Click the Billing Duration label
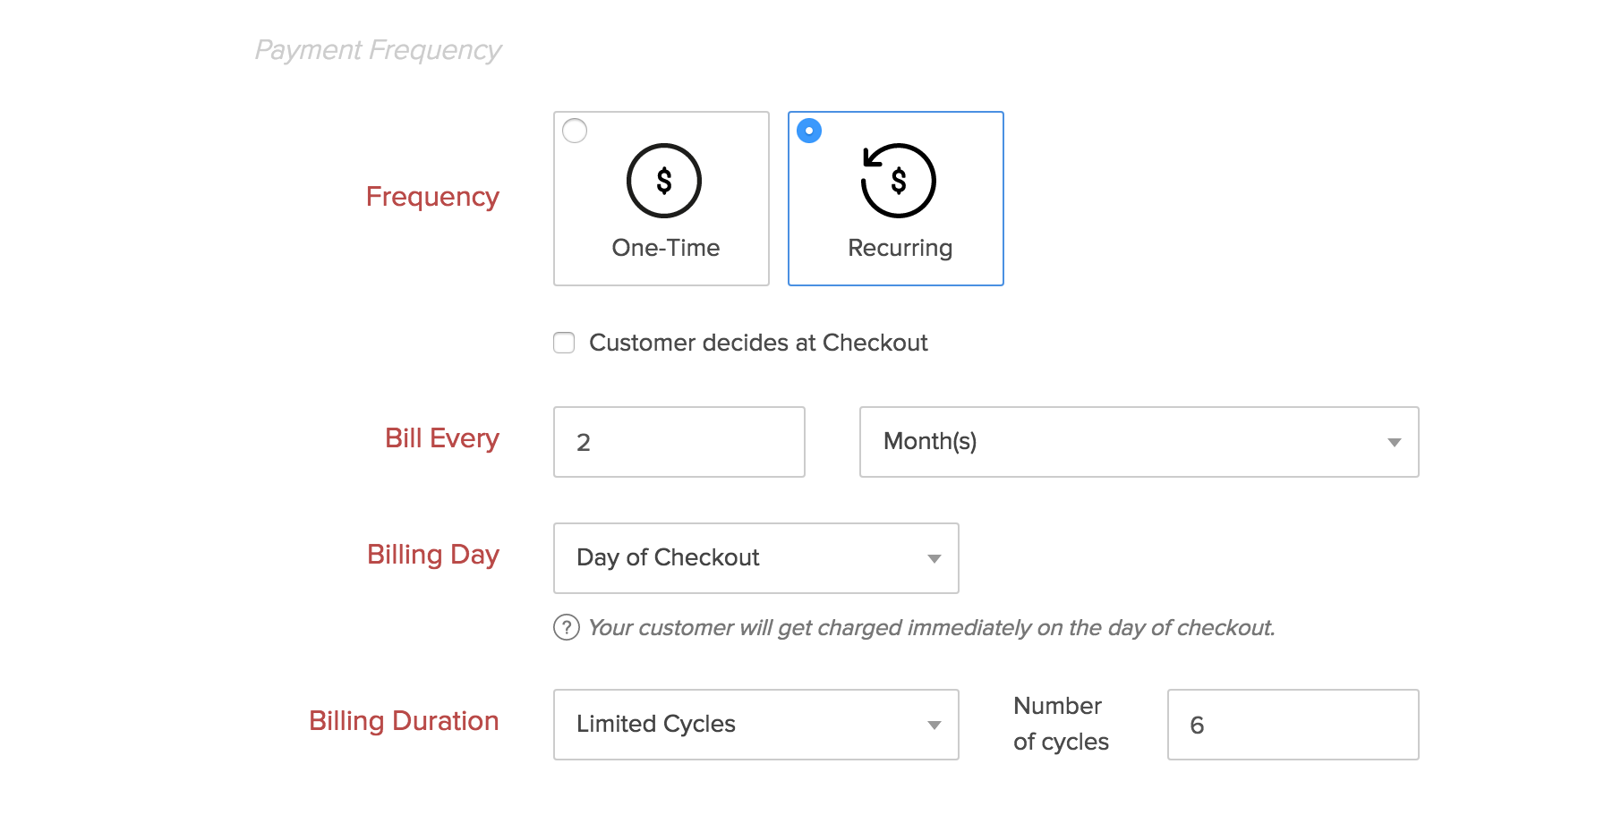 [404, 720]
